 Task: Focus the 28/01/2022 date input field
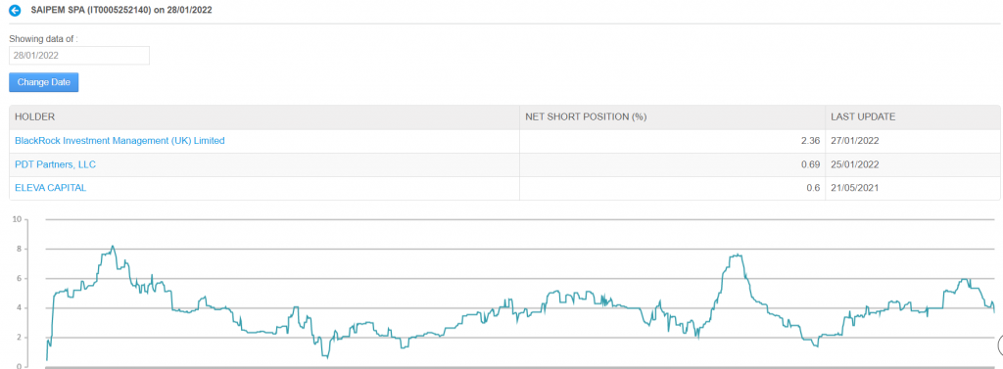(x=79, y=56)
